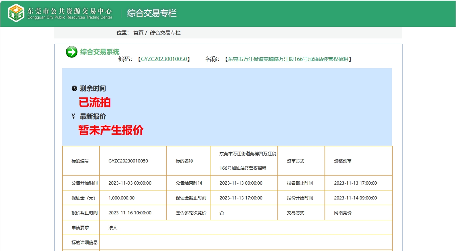Click the 报价开始时间 label cell
Image resolution: width=456 pixels, height=251 pixels.
click(301, 198)
